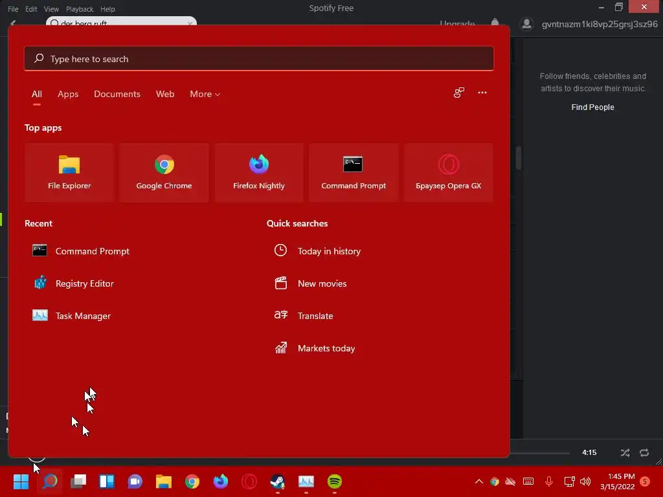Viewport: 663px width, 497px height.
Task: Click the search account/feedback icon
Action: pyautogui.click(x=459, y=93)
